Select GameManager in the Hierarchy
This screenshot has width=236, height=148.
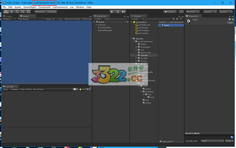point(105,30)
